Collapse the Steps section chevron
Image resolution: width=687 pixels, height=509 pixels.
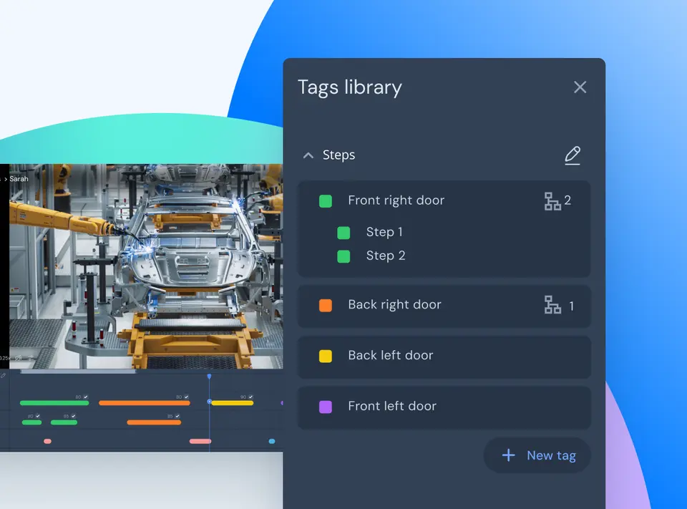(308, 155)
